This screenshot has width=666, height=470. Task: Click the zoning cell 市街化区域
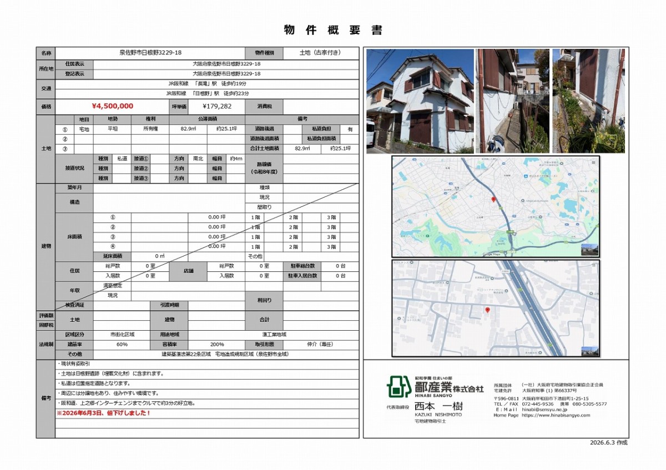pos(122,335)
